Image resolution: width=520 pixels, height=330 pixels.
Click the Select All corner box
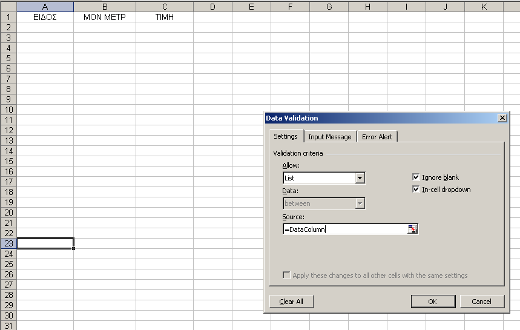pos(8,7)
